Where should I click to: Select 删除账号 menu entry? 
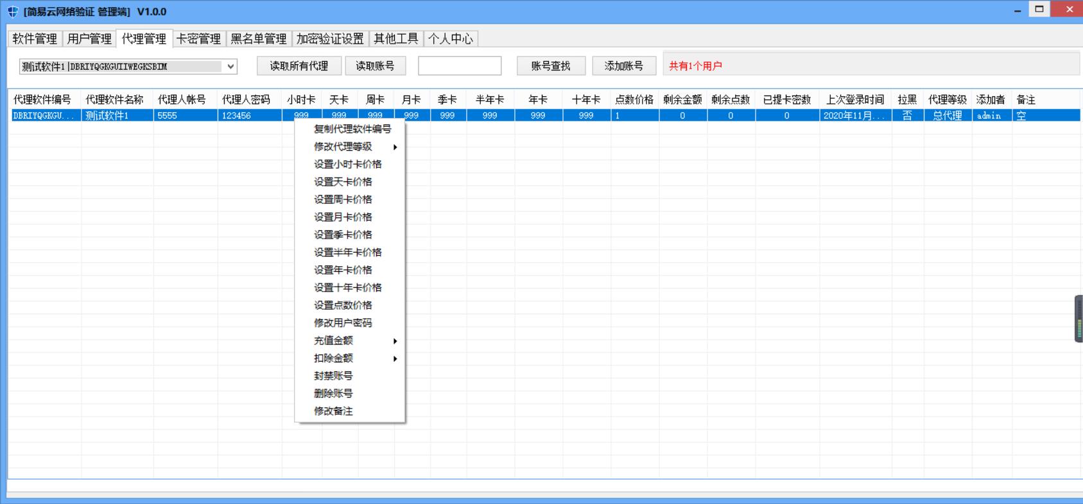click(333, 394)
